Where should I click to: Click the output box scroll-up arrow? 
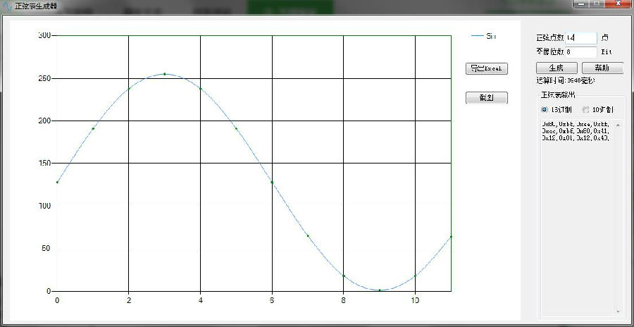coord(618,125)
